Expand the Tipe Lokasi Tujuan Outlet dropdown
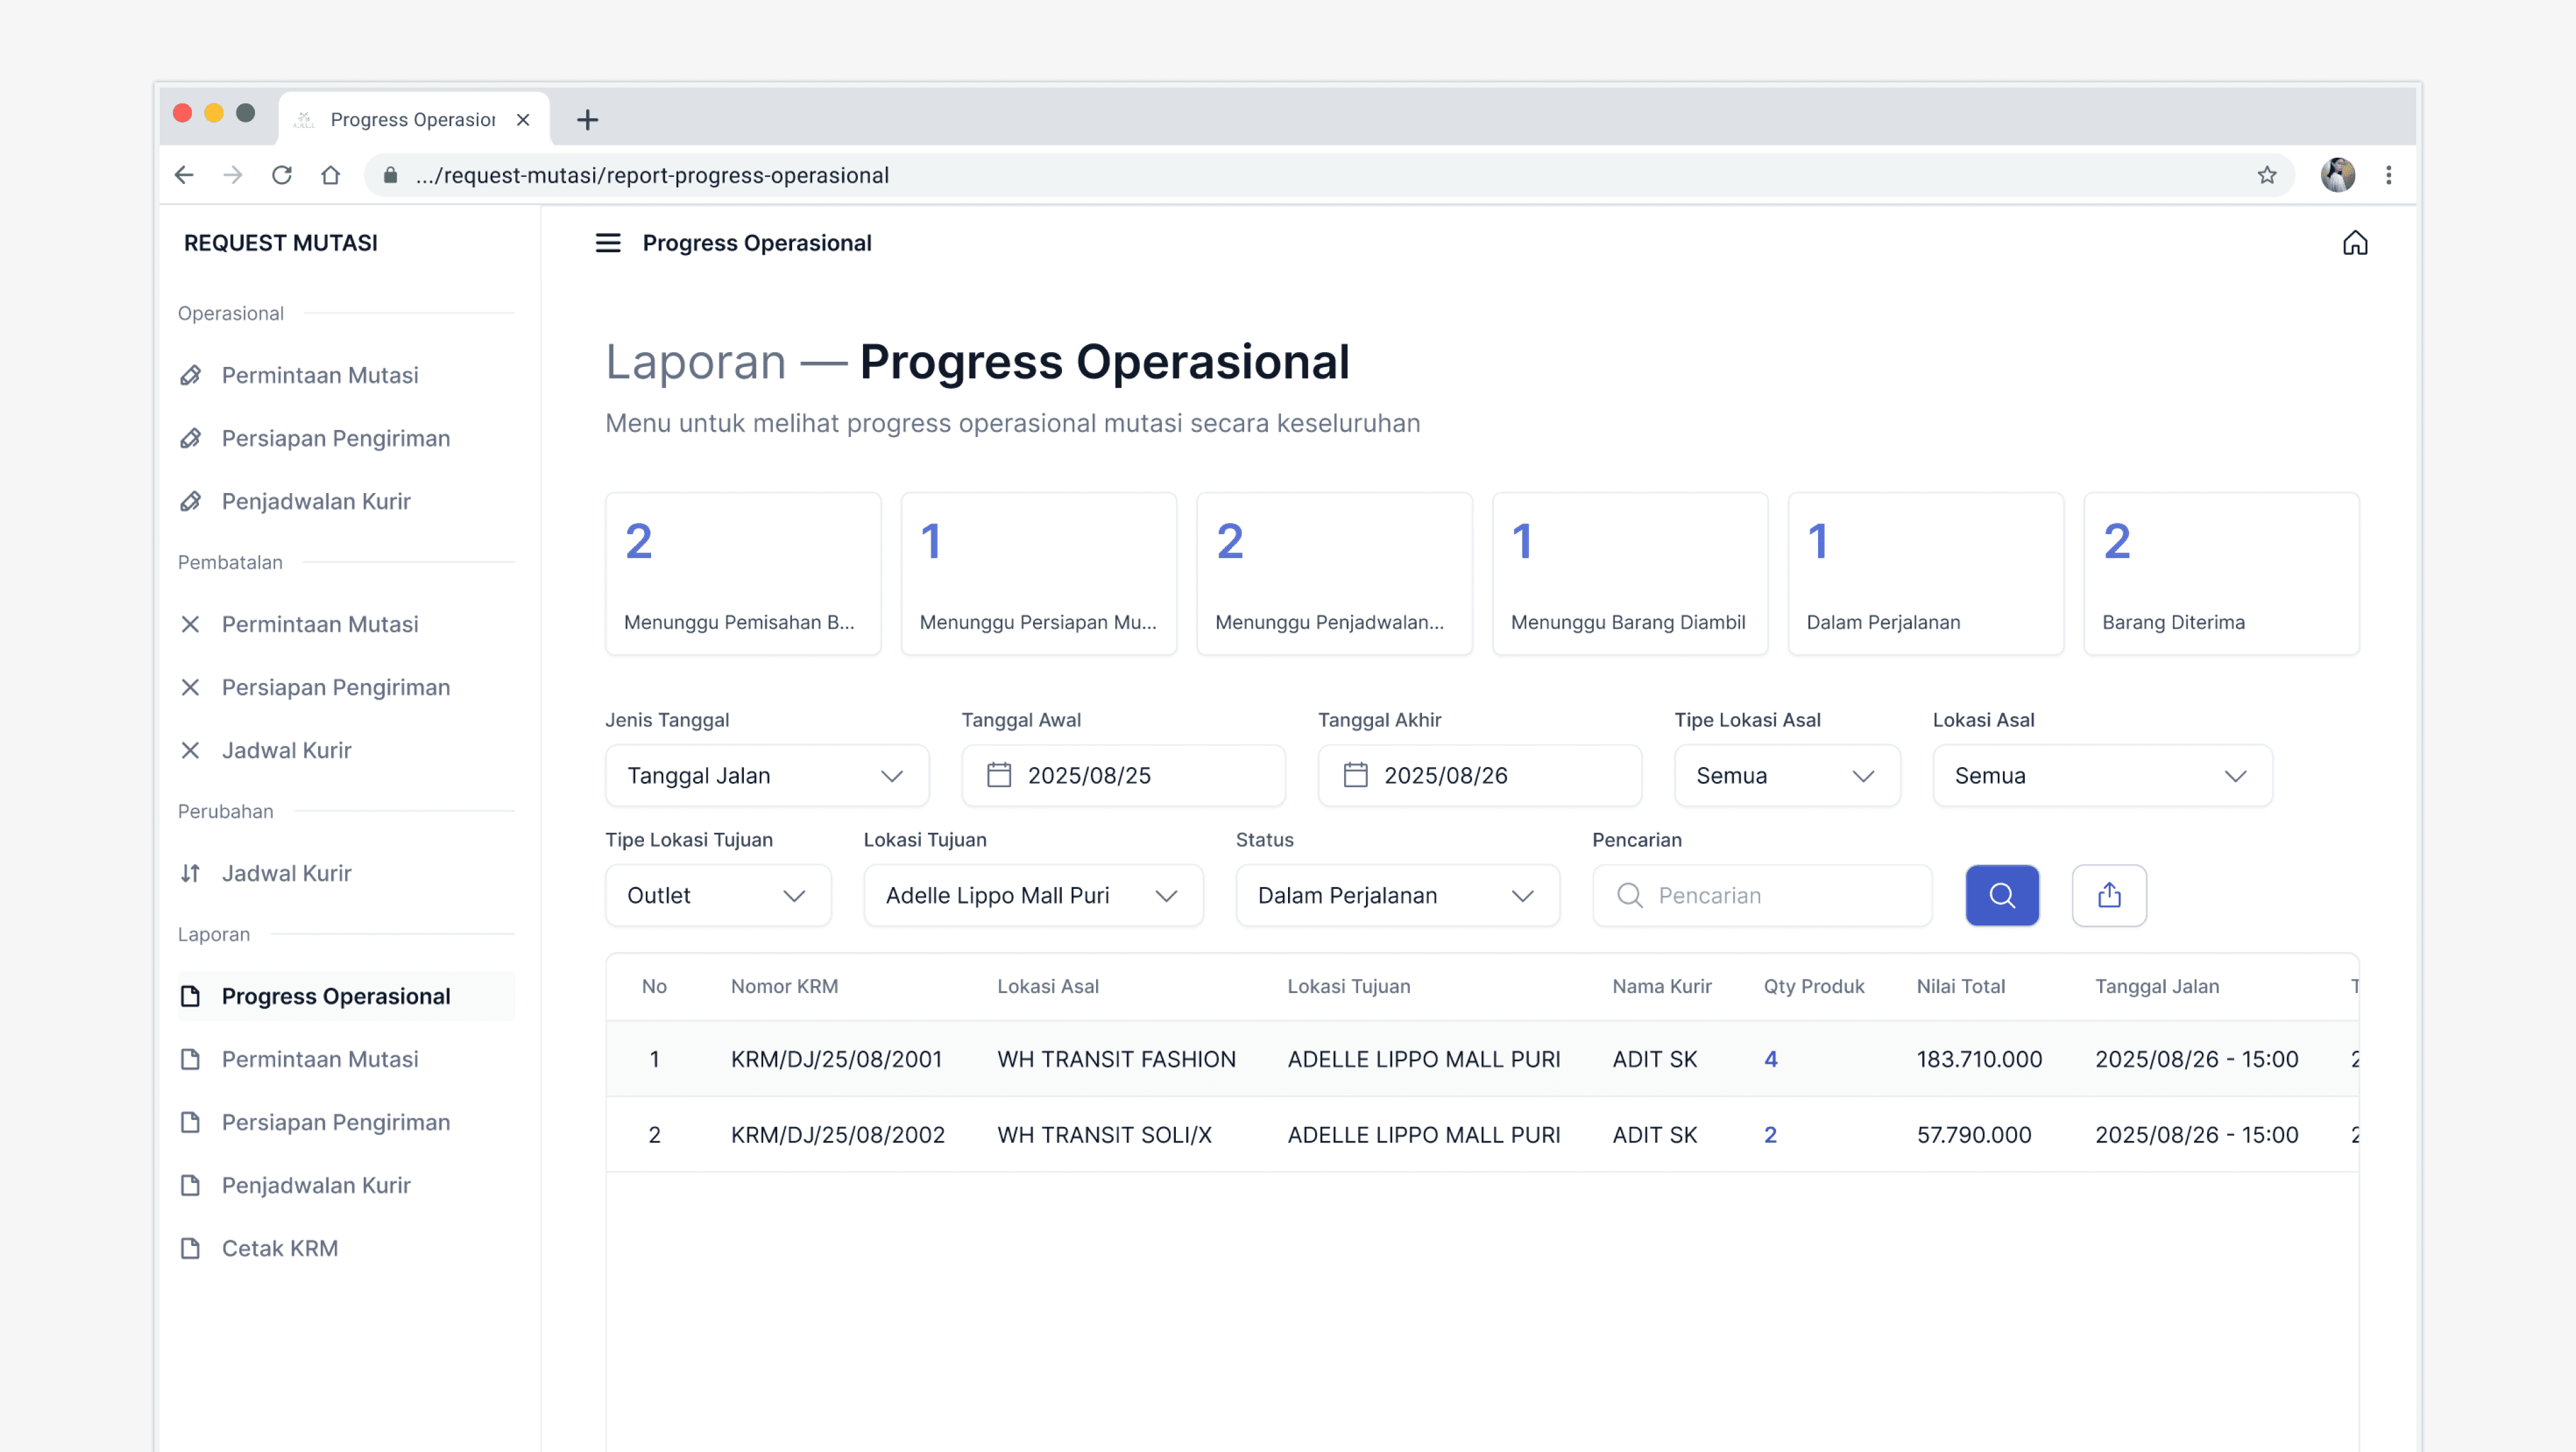 click(x=717, y=895)
